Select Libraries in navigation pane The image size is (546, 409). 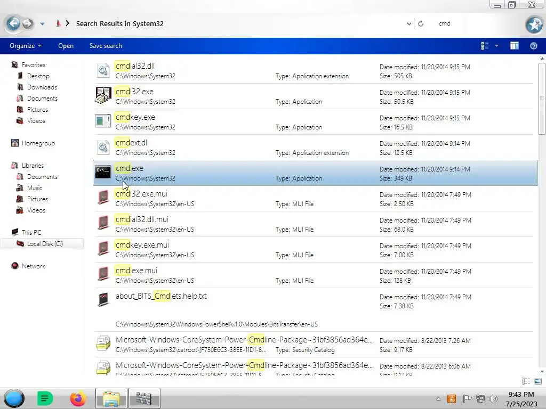[33, 165]
